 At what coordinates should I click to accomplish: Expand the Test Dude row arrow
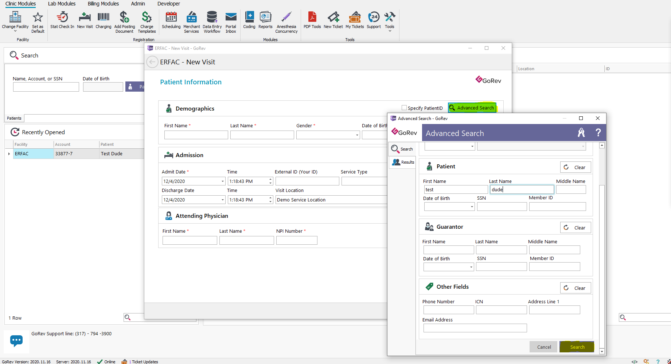point(9,154)
